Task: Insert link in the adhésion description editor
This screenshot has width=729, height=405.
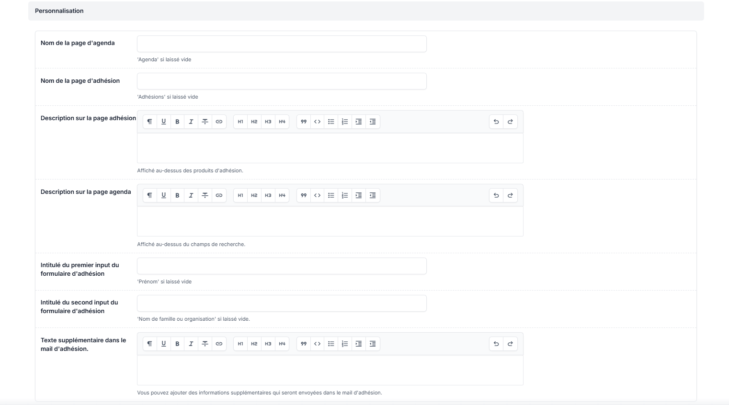Action: pos(219,122)
